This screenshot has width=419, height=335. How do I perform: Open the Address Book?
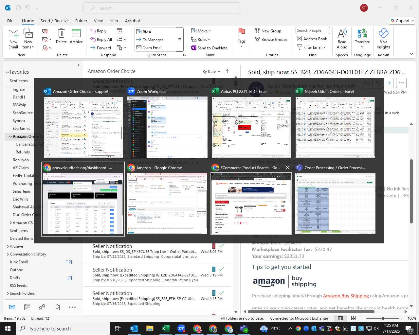click(x=312, y=39)
